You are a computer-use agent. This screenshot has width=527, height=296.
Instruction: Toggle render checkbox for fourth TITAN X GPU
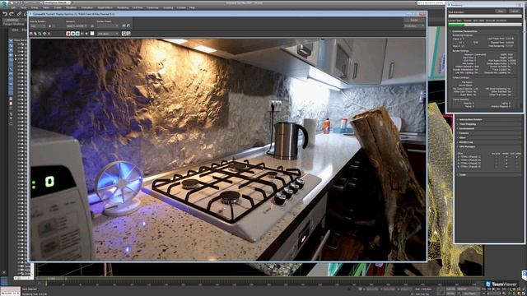pos(506,167)
